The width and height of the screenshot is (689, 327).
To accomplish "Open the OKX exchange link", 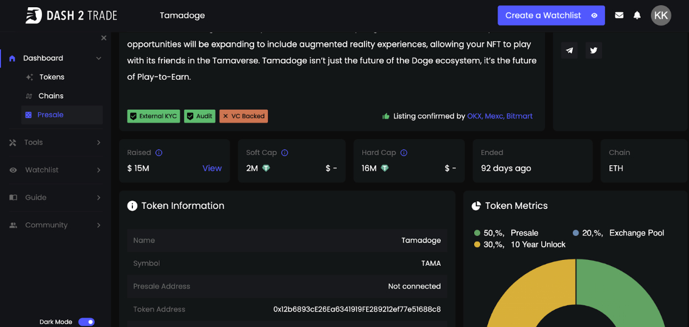I will (474, 116).
